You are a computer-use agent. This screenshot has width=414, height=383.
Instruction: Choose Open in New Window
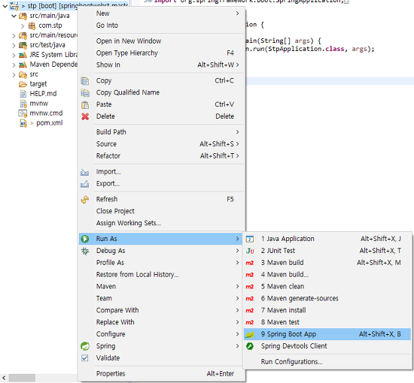pos(162,41)
